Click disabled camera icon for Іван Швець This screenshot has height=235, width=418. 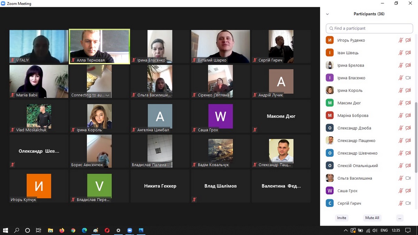click(x=408, y=53)
